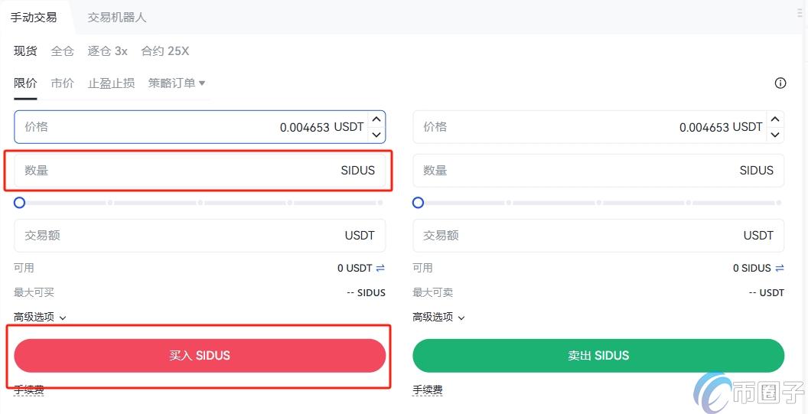808x414 pixels.
Task: Choose 止盈止损 order type
Action: pos(111,83)
